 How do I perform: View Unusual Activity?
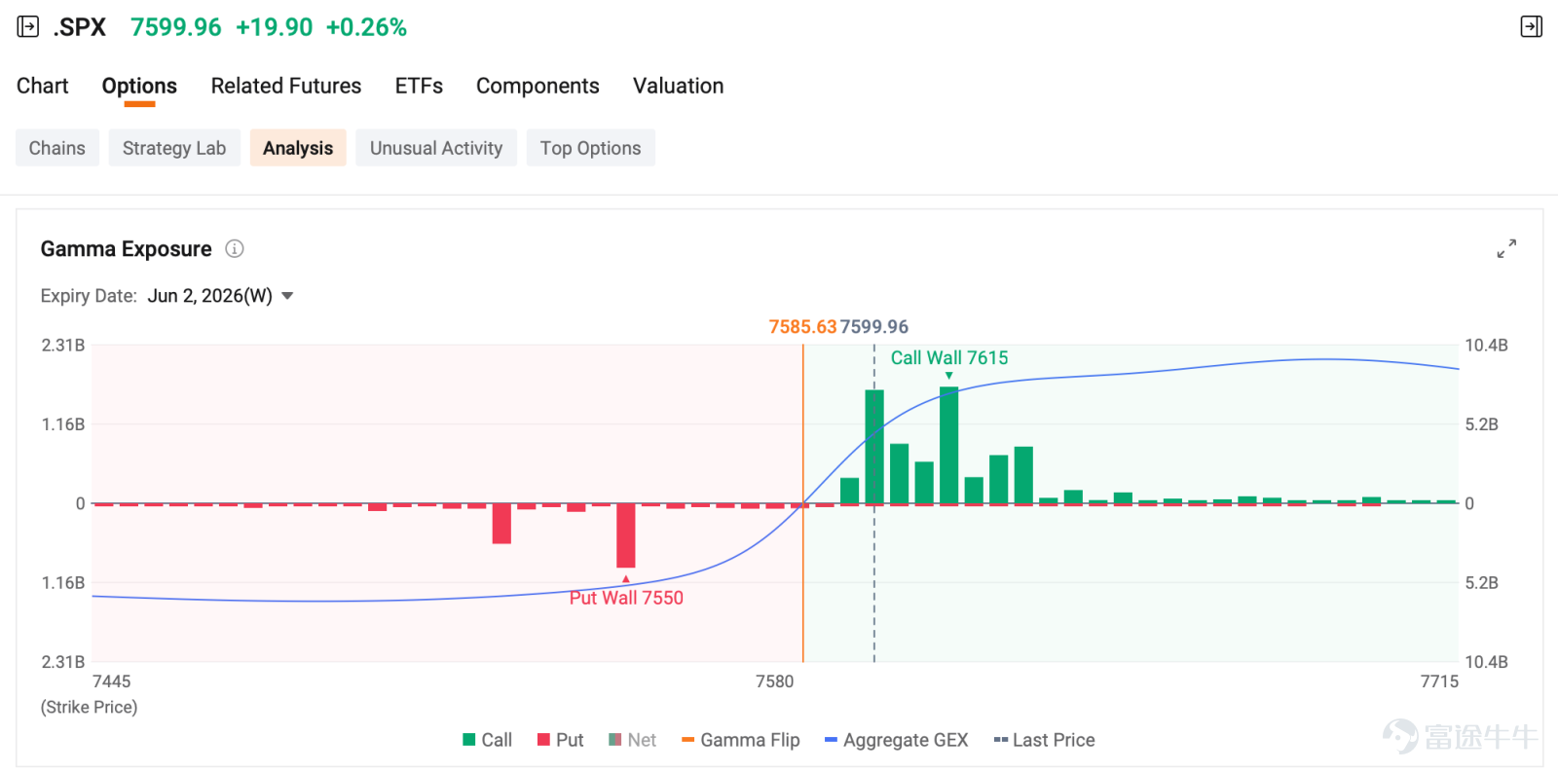coord(436,148)
